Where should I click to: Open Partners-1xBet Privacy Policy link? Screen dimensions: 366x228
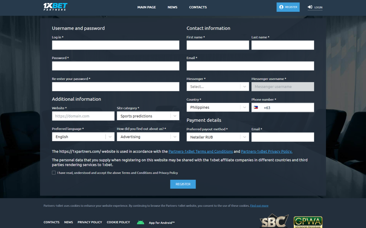pos(267,151)
